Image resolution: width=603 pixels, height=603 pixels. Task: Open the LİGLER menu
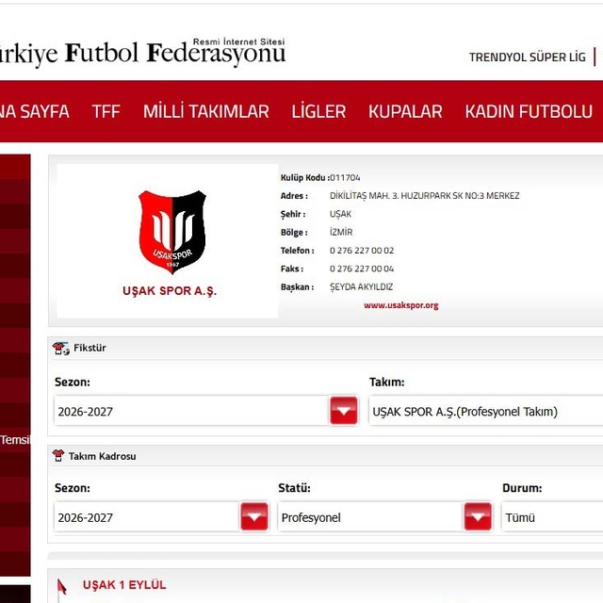(318, 111)
